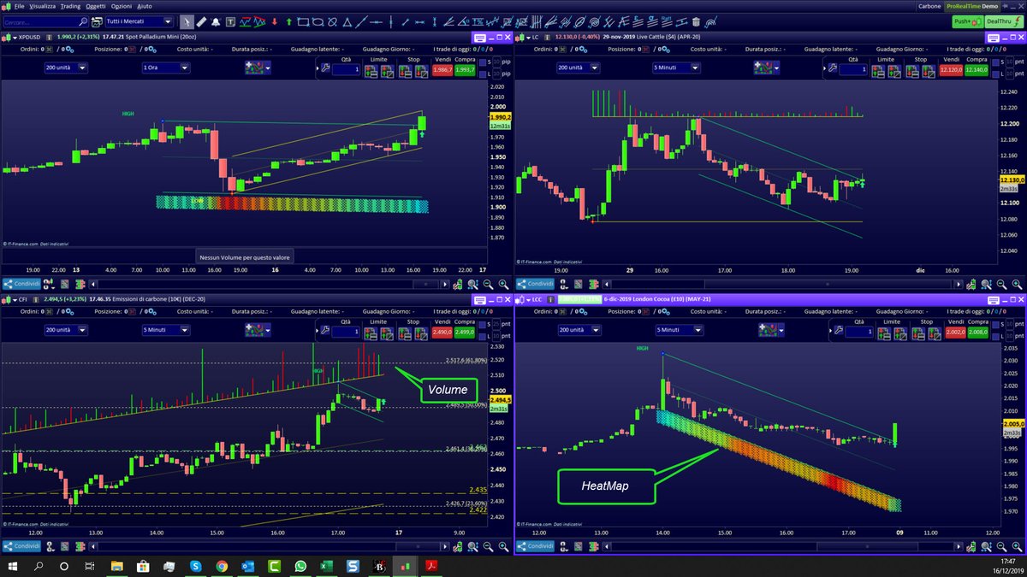Open keyboard icon in LC chart titlebar
This screenshot has width=1027, height=577.
pyautogui.click(x=993, y=38)
